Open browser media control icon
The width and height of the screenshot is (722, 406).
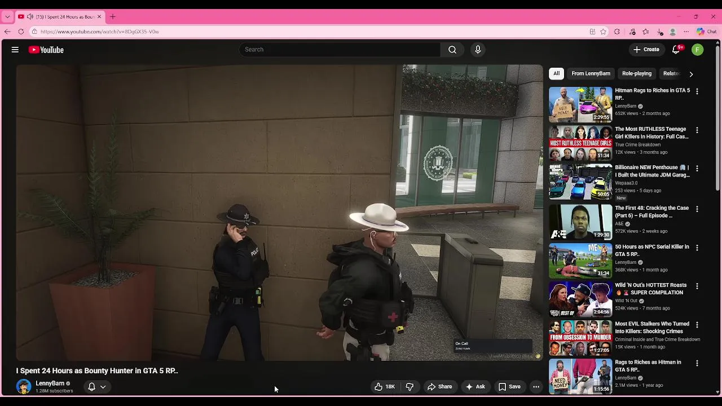pyautogui.click(x=632, y=32)
